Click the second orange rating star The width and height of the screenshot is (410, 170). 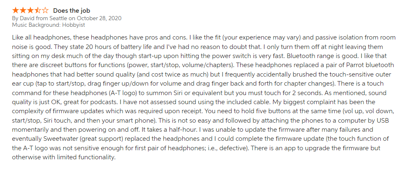tap(23, 10)
